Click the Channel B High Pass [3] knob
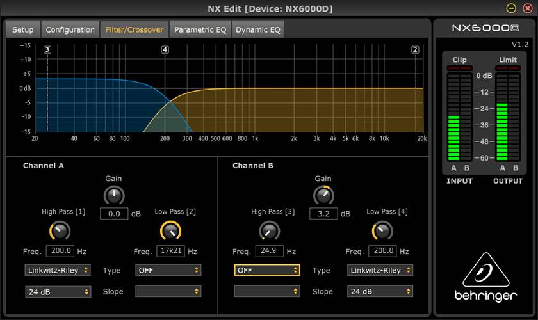Image resolution: width=538 pixels, height=320 pixels. pos(269,230)
